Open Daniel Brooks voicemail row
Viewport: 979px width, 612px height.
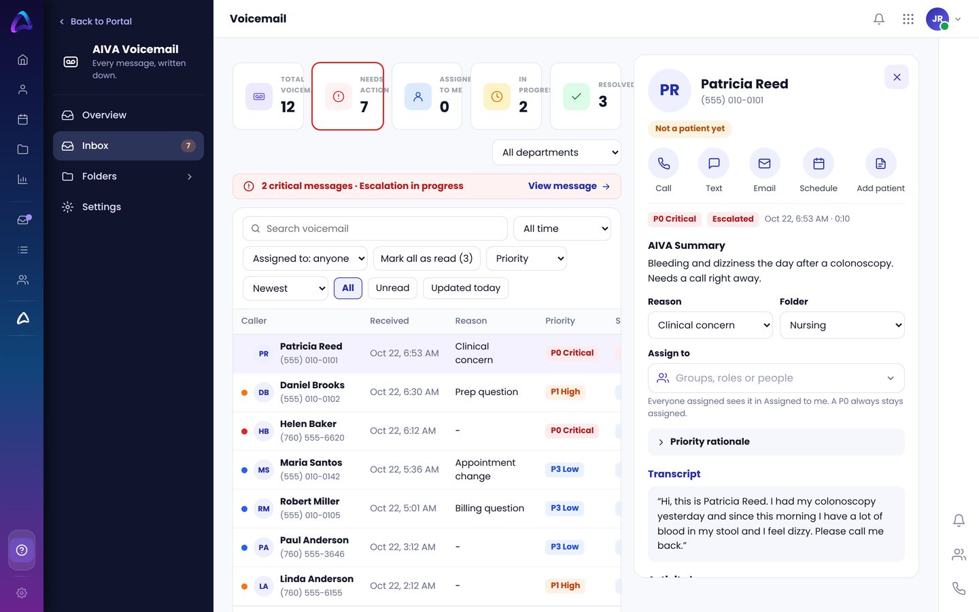point(427,392)
